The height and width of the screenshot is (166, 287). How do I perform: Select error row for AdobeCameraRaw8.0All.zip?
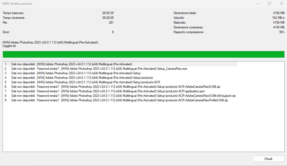(x=121, y=87)
